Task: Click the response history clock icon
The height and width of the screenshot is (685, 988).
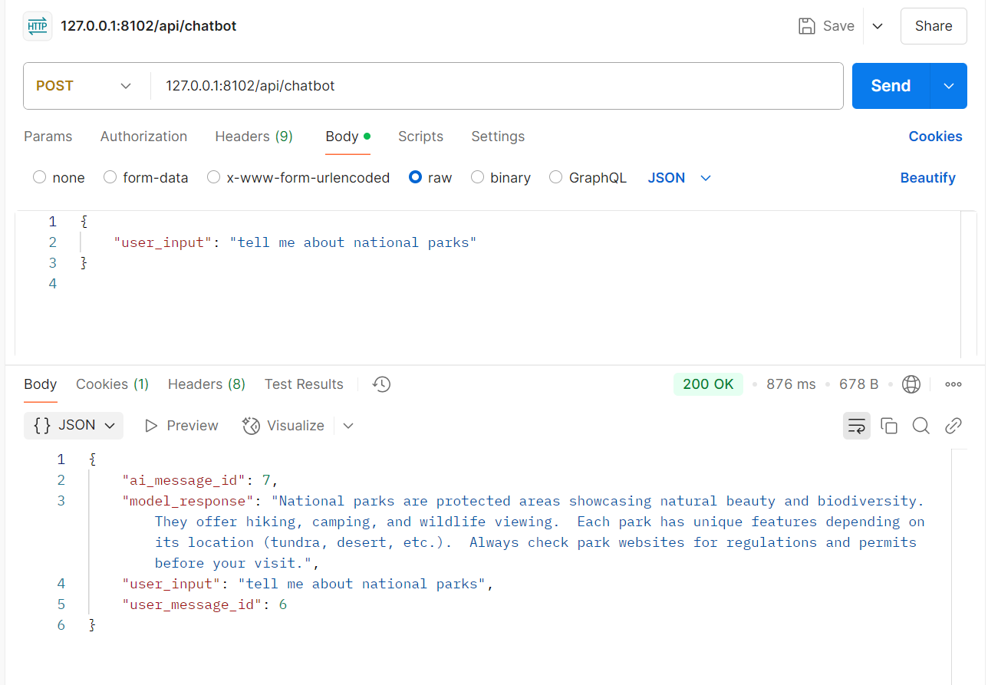Action: 381,384
